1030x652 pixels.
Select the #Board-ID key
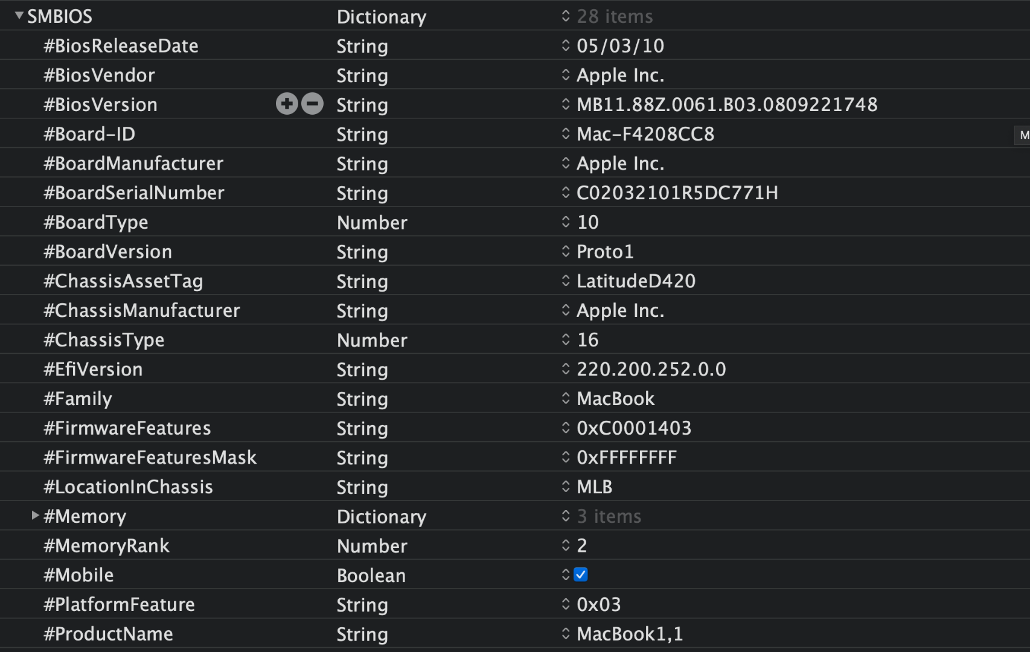click(89, 134)
